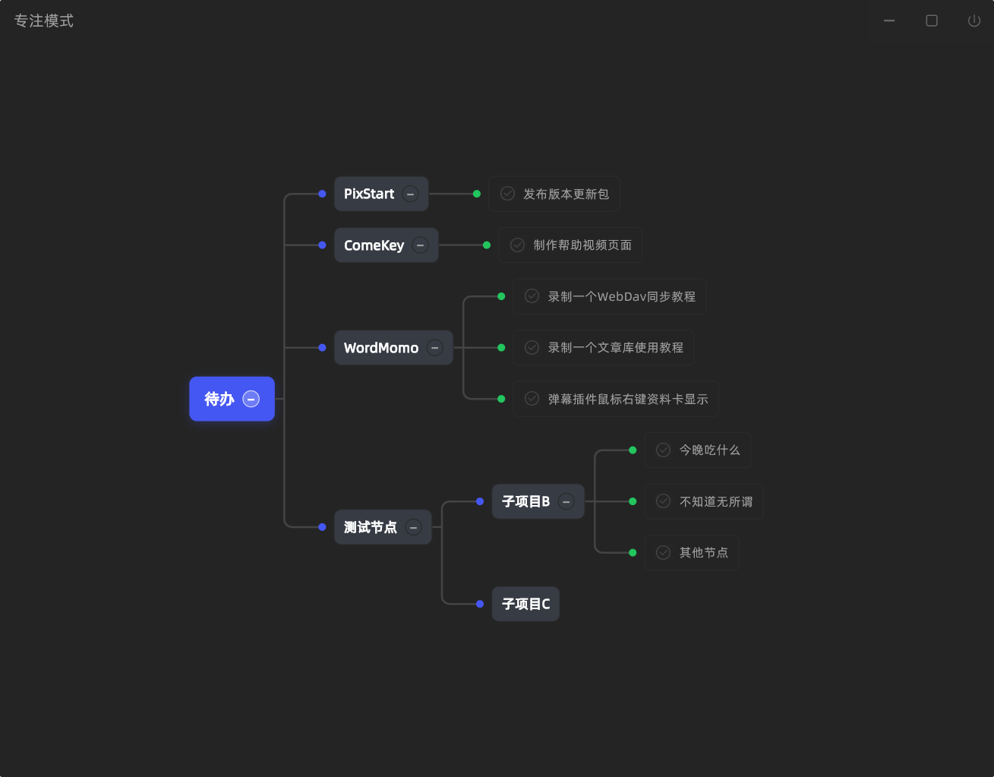The width and height of the screenshot is (994, 777).
Task: Click green dot before 录制一个文章库使用教程
Action: click(x=501, y=348)
